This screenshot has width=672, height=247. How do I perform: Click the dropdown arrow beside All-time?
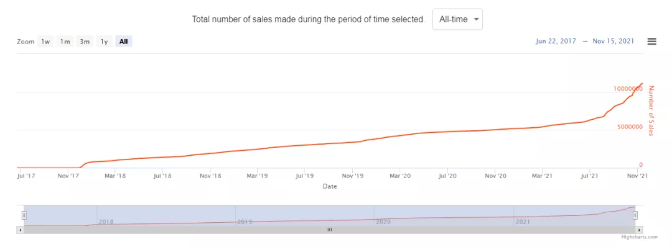tap(476, 20)
